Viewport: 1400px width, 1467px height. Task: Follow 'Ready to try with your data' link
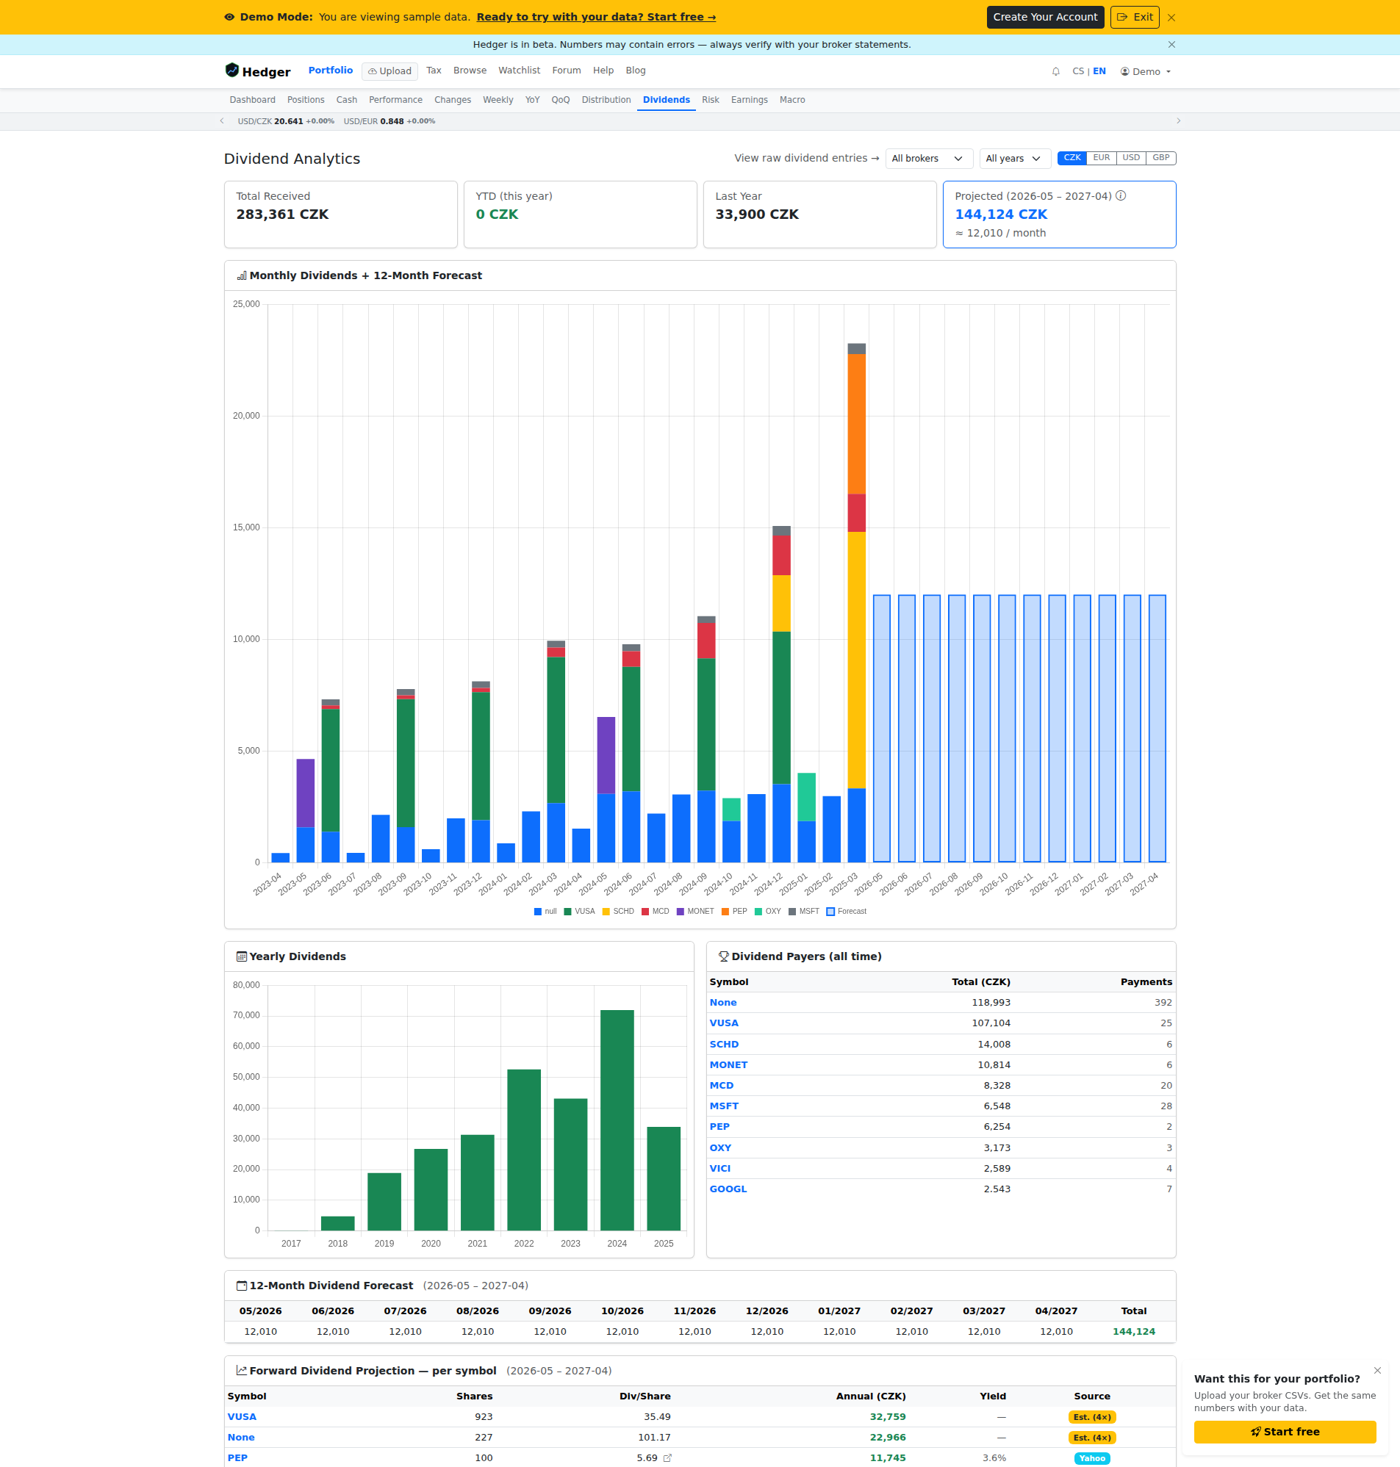[x=596, y=17]
